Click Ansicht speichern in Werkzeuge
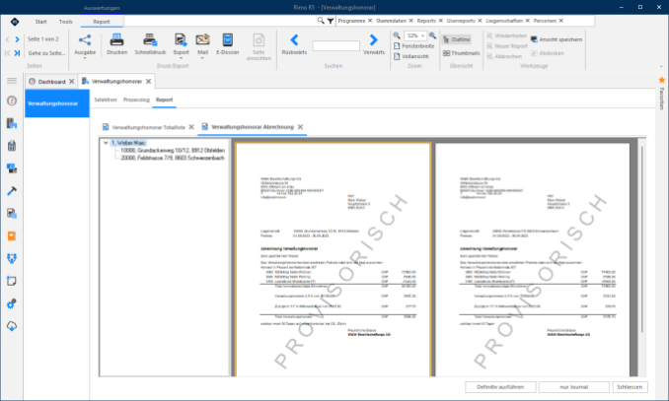The width and height of the screenshot is (669, 401). pyautogui.click(x=557, y=39)
